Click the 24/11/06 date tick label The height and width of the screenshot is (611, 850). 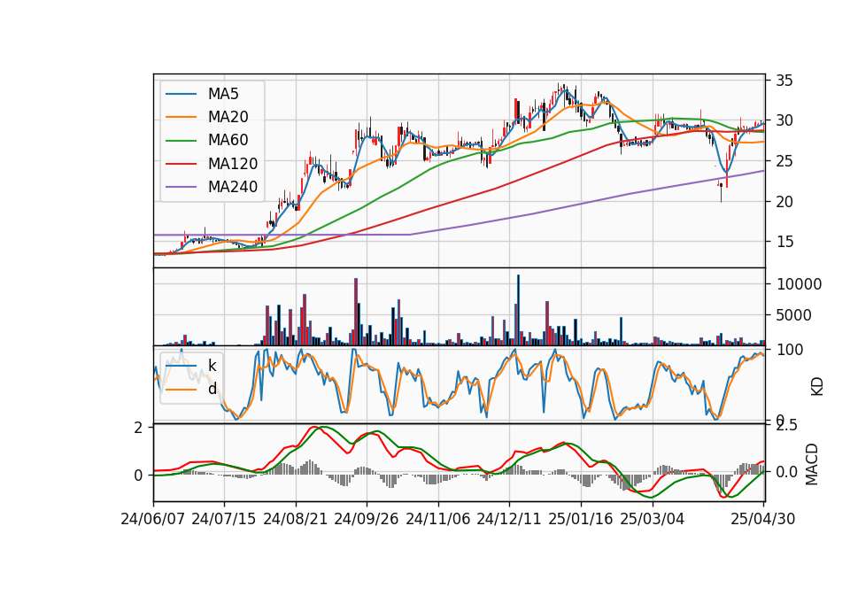click(x=438, y=519)
